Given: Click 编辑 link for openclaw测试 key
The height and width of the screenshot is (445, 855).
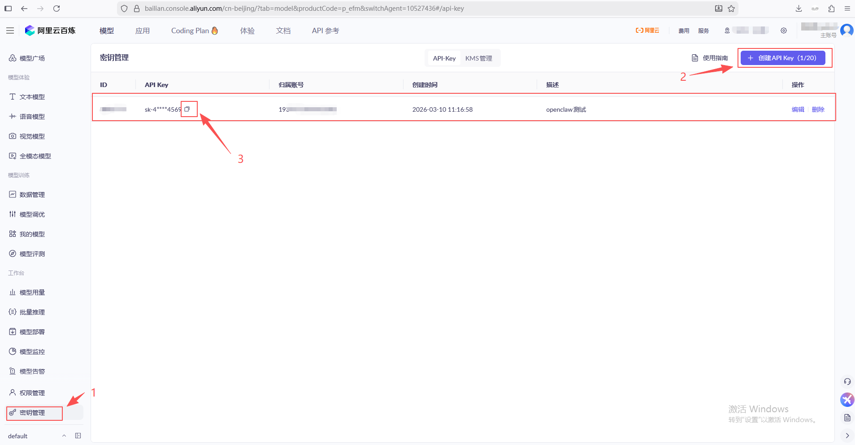Looking at the screenshot, I should (x=798, y=109).
